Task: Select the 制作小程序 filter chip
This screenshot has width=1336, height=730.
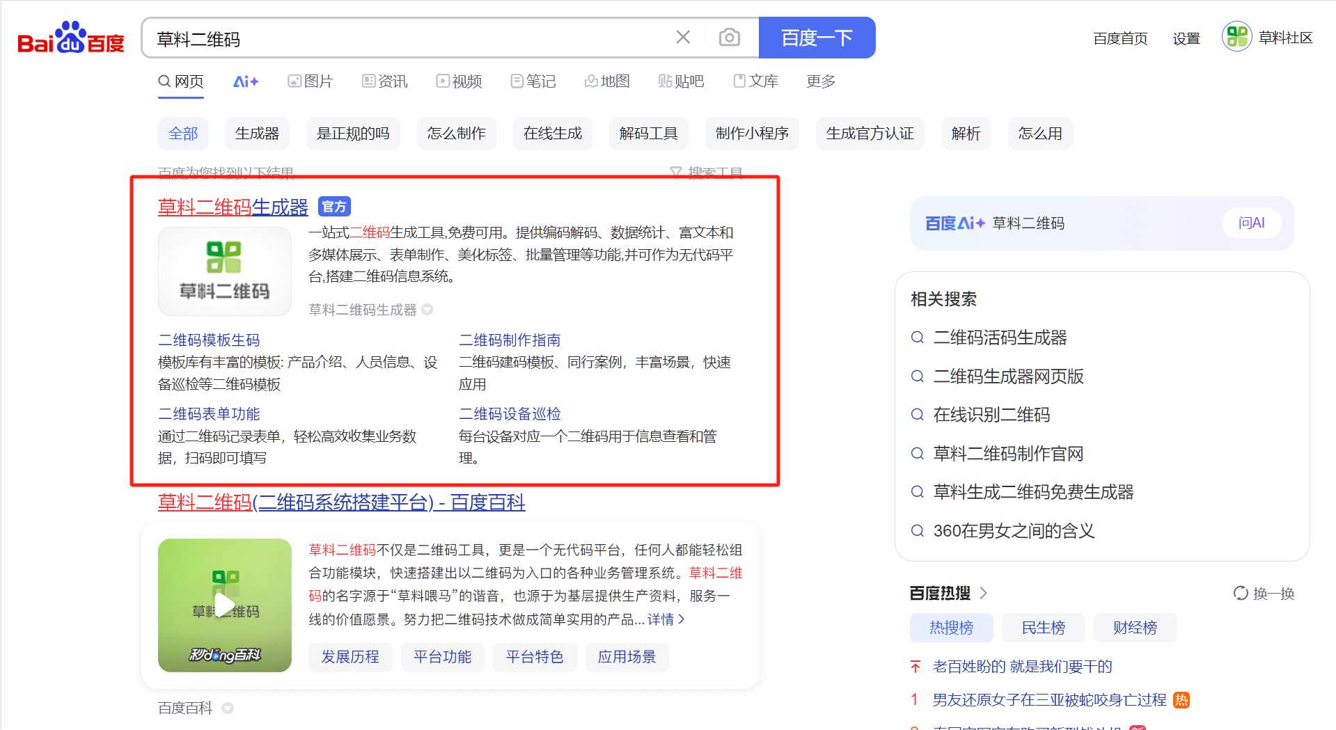Action: [752, 134]
